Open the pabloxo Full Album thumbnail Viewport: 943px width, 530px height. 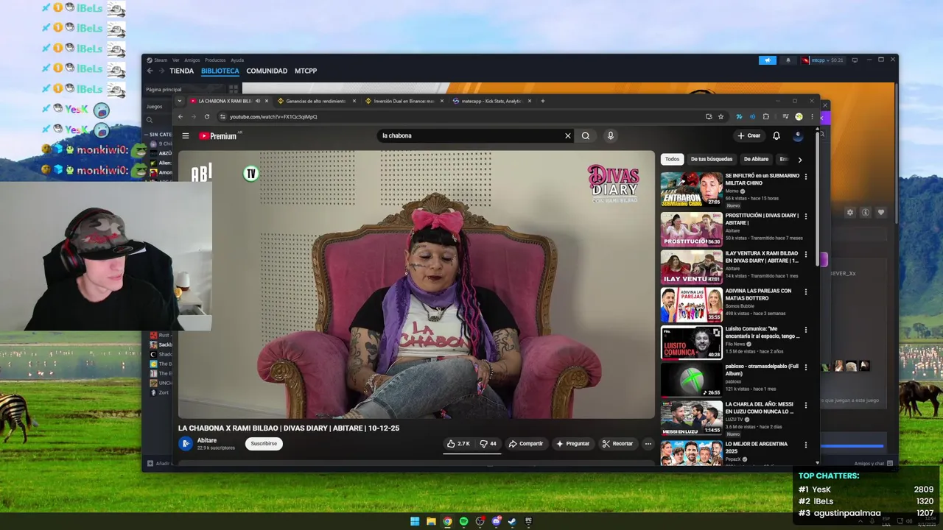coord(691,380)
